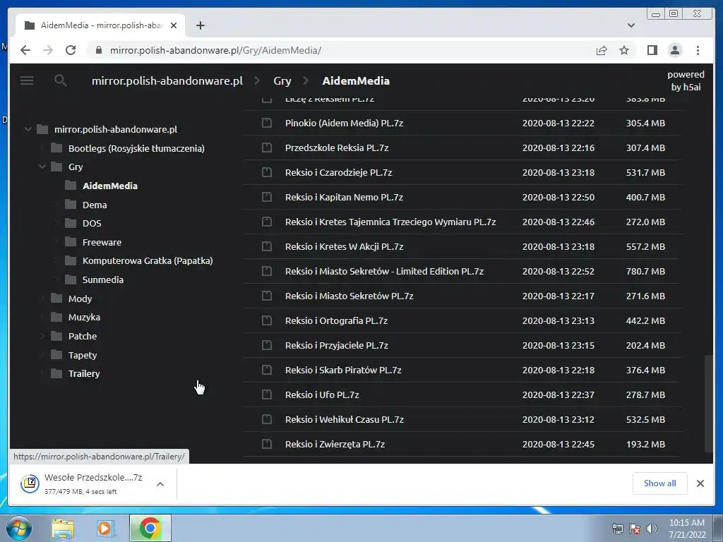Click Chrome icon in taskbar
Viewport: 723px width, 542px height.
150,528
